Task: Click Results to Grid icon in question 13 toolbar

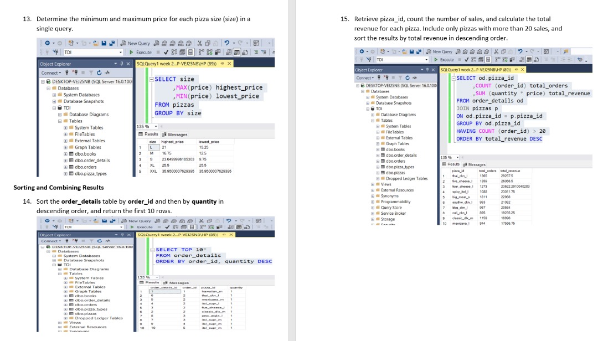Action: pyautogui.click(x=236, y=52)
